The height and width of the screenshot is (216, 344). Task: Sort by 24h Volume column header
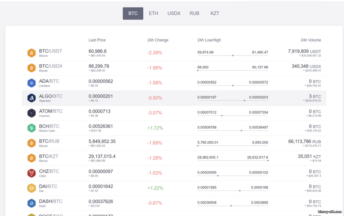[311, 40]
